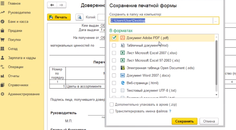Click the Excel 2007 (.xlsx) icon
Image resolution: width=236 pixels, height=130 pixels.
pyautogui.click(x=122, y=53)
